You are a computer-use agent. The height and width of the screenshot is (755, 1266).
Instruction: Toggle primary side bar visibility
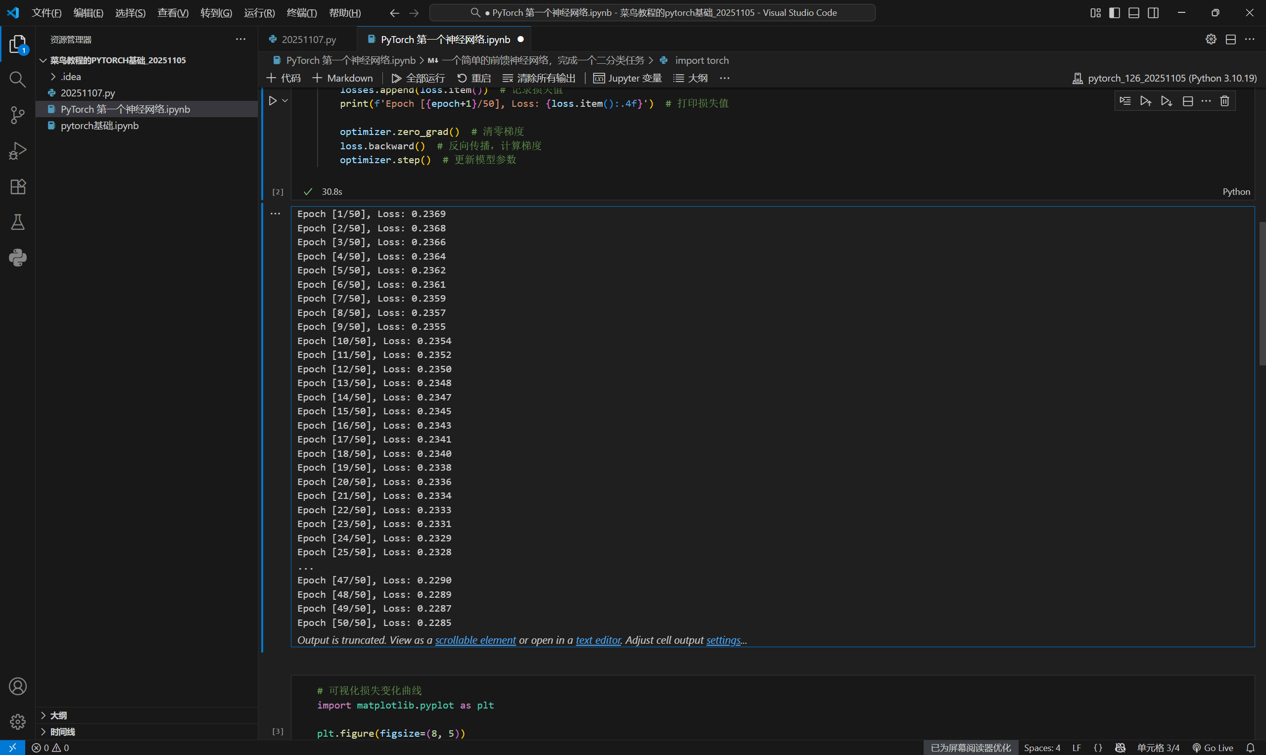(1114, 13)
